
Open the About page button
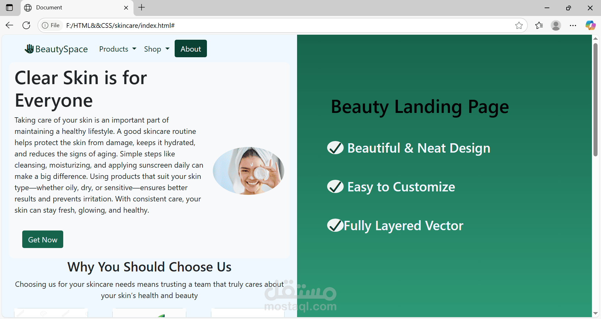[x=191, y=48]
